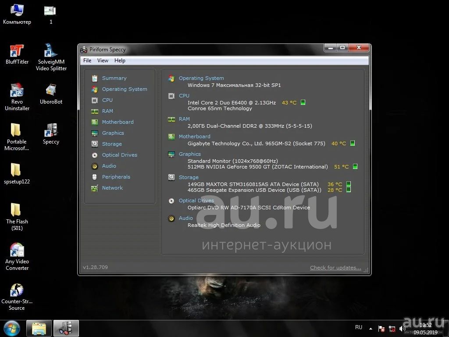Click the Audio speaker icon in sidebar
This screenshot has width=449, height=337.
95,166
